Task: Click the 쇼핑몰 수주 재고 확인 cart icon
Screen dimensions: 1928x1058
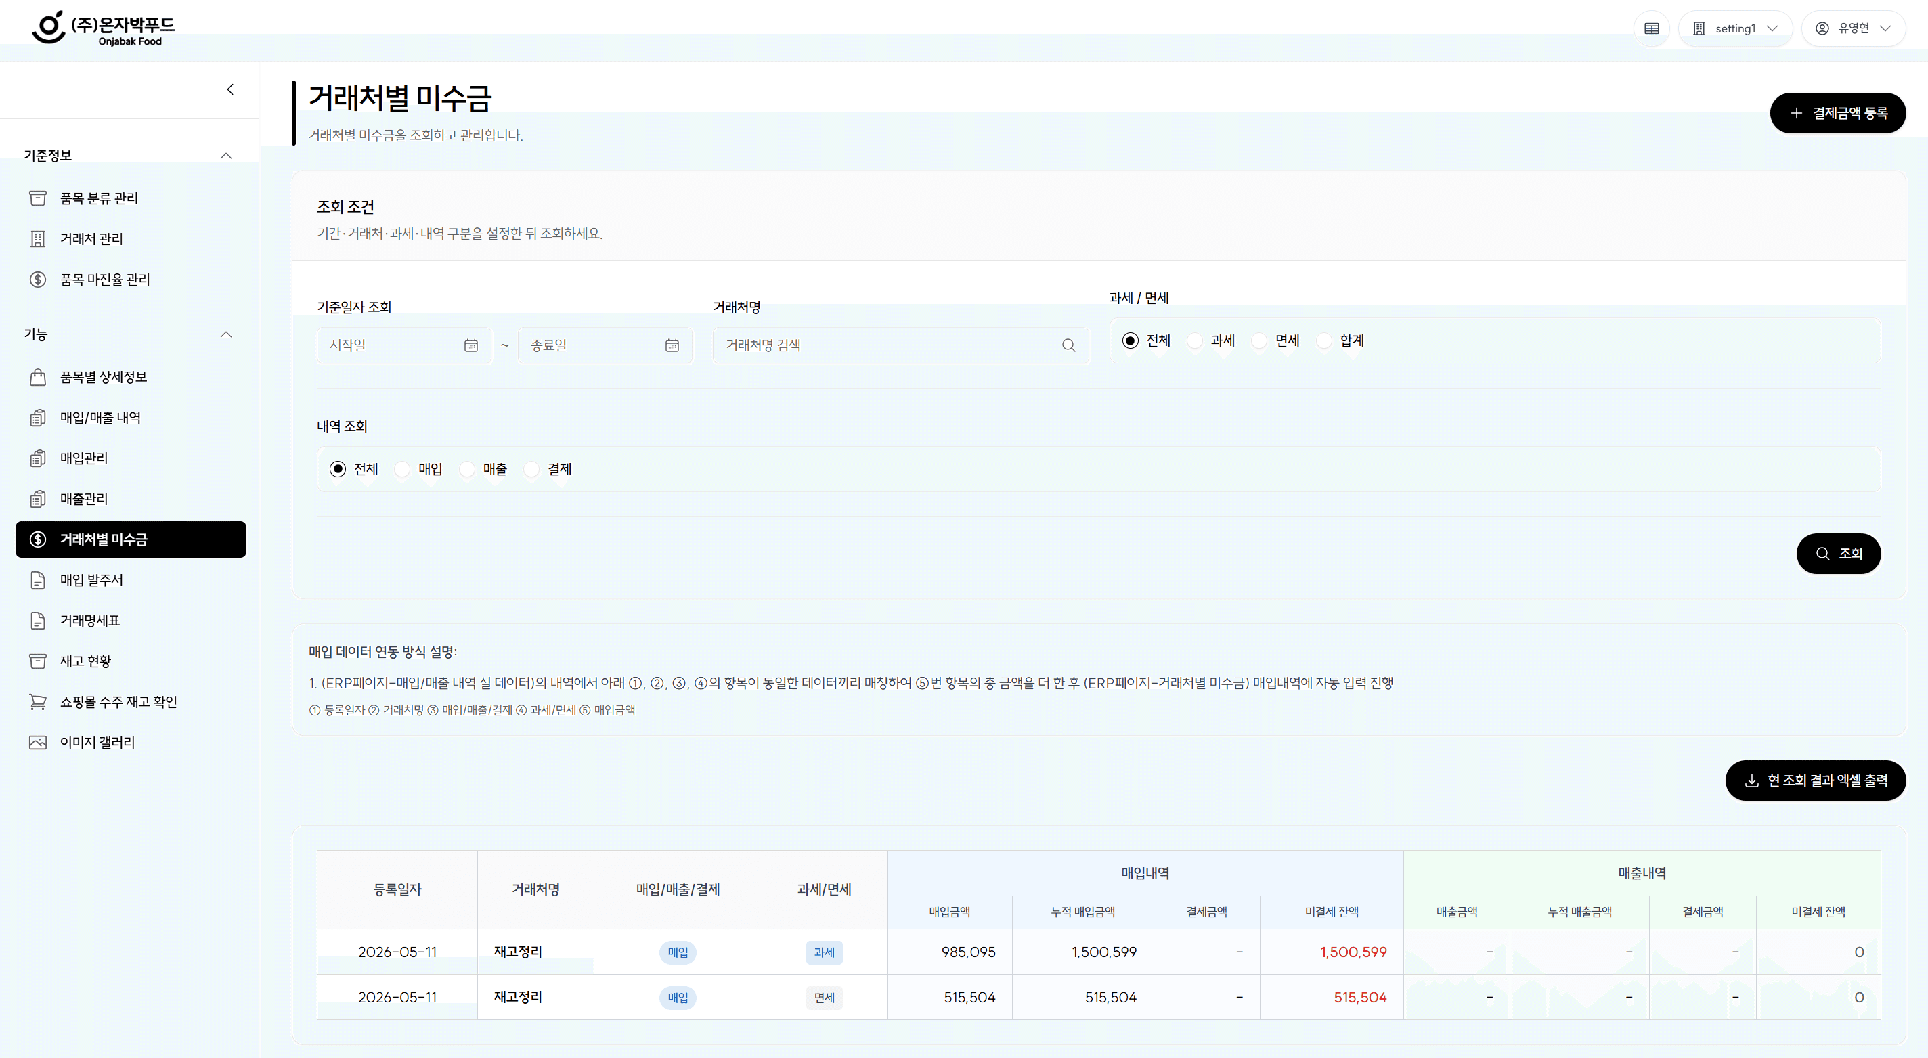Action: (x=37, y=702)
